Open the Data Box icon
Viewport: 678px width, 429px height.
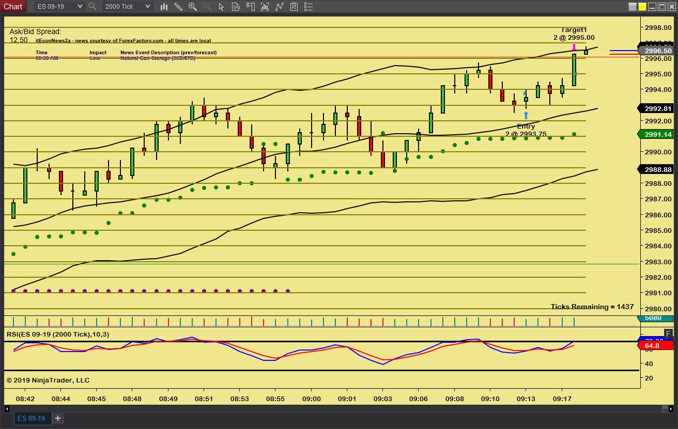click(x=236, y=7)
